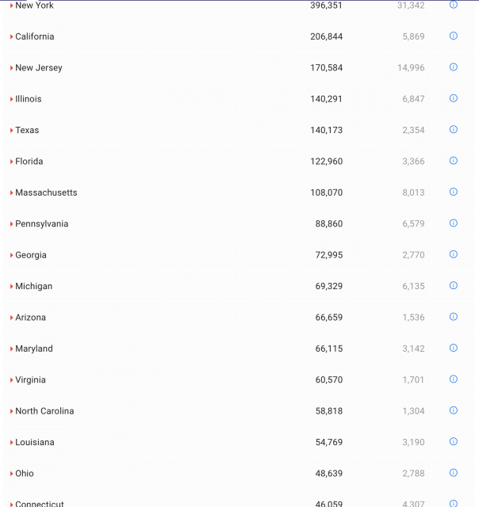479x507 pixels.
Task: Open the Massachusetts info icon
Action: pyautogui.click(x=454, y=192)
